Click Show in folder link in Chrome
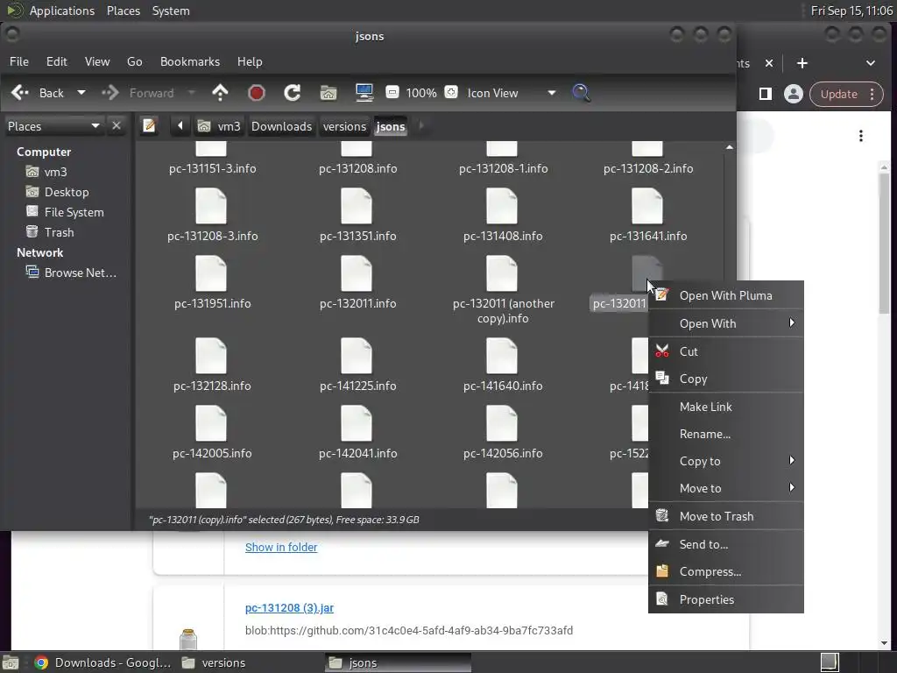 pos(281,547)
